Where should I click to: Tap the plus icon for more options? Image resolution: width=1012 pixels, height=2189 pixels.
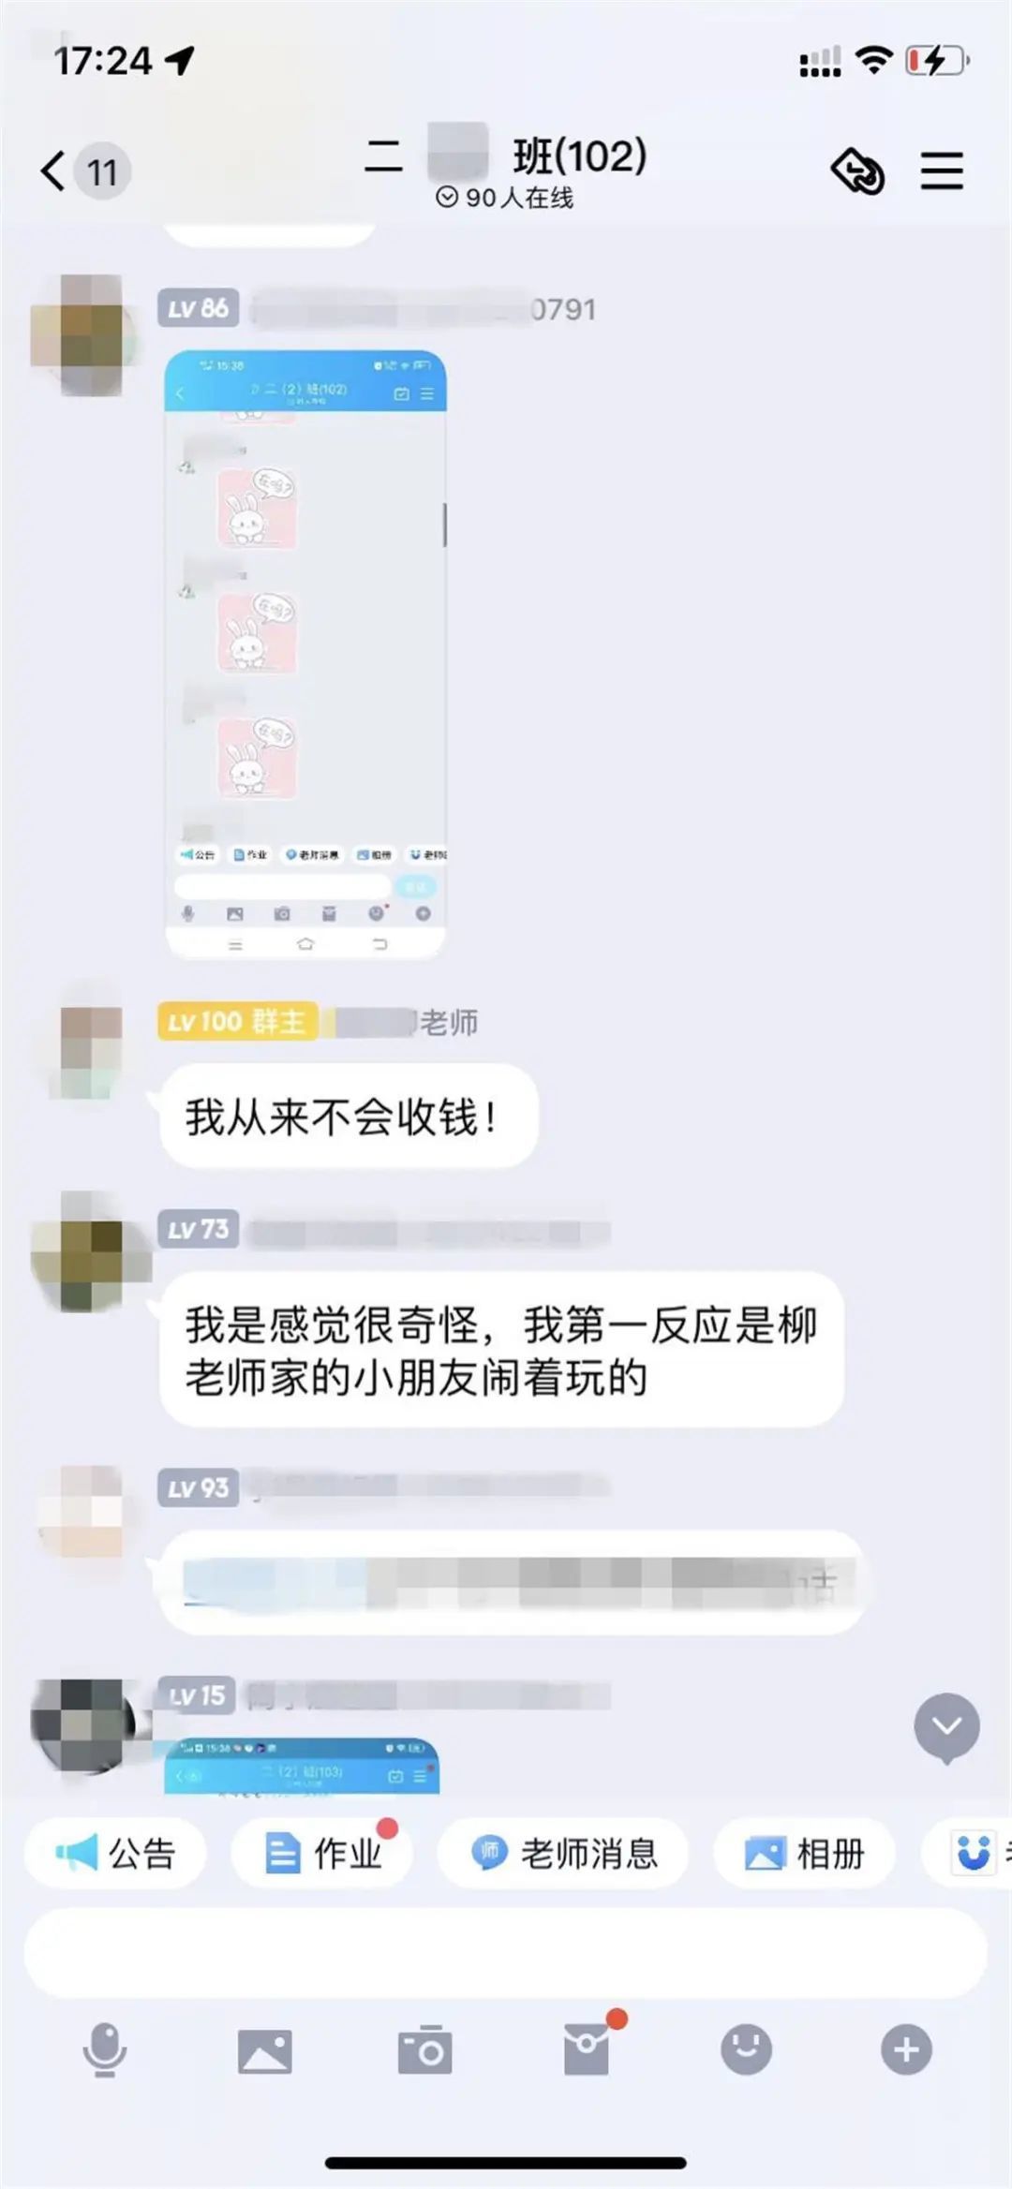tap(906, 2049)
